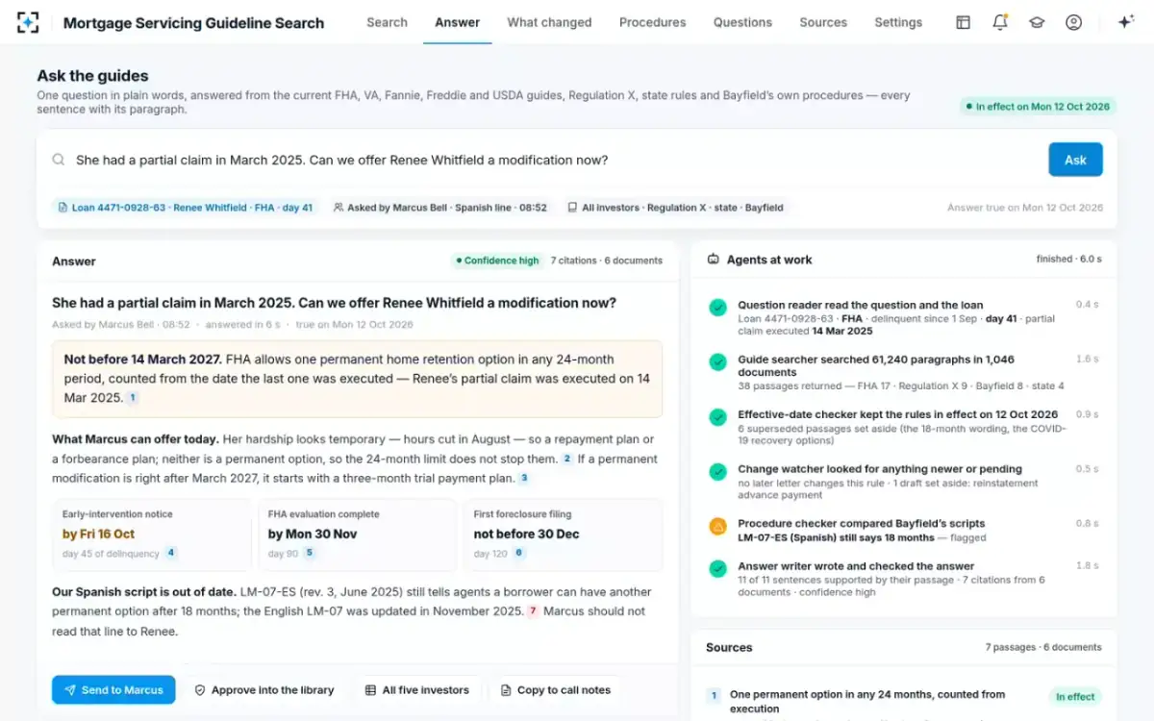
Task: Open citation 2 after the 24-month limit sentence
Action: [x=567, y=459]
